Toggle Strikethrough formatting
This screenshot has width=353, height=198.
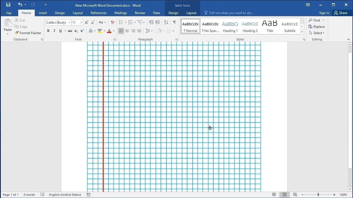click(x=70, y=31)
